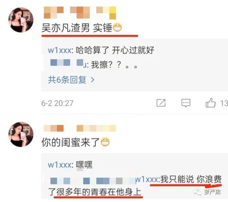Select the 你的闺蜜来了 comment text
Screen dimensions: 228x202
[x=70, y=142]
